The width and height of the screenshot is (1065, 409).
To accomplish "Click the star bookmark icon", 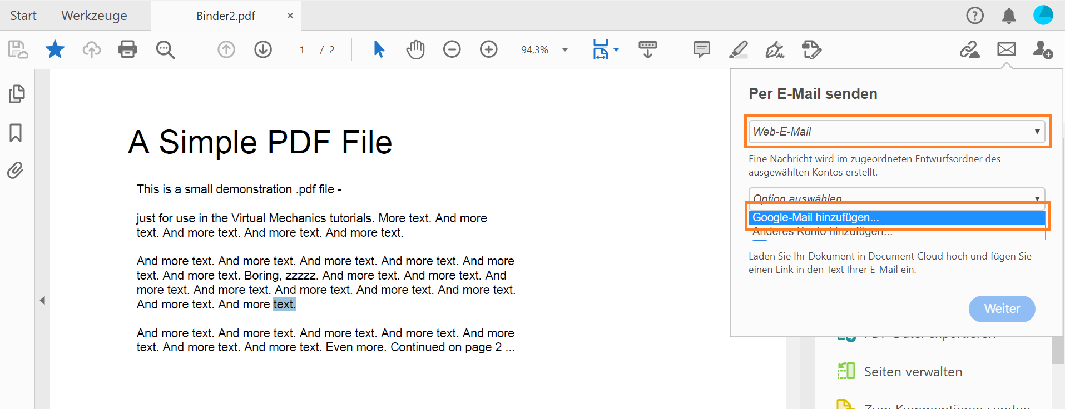I will (55, 49).
